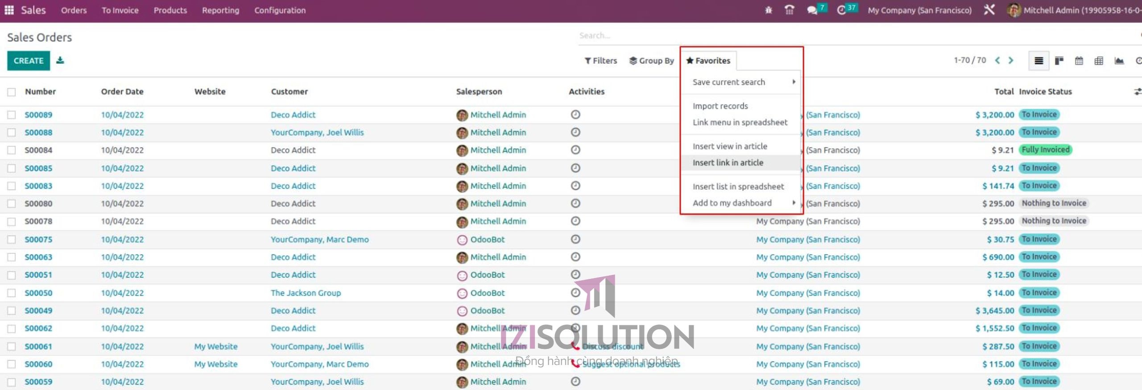The width and height of the screenshot is (1142, 390).
Task: Click phone activity icon for S00061
Action: coord(575,346)
